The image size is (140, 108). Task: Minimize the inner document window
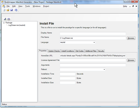point(130,6)
